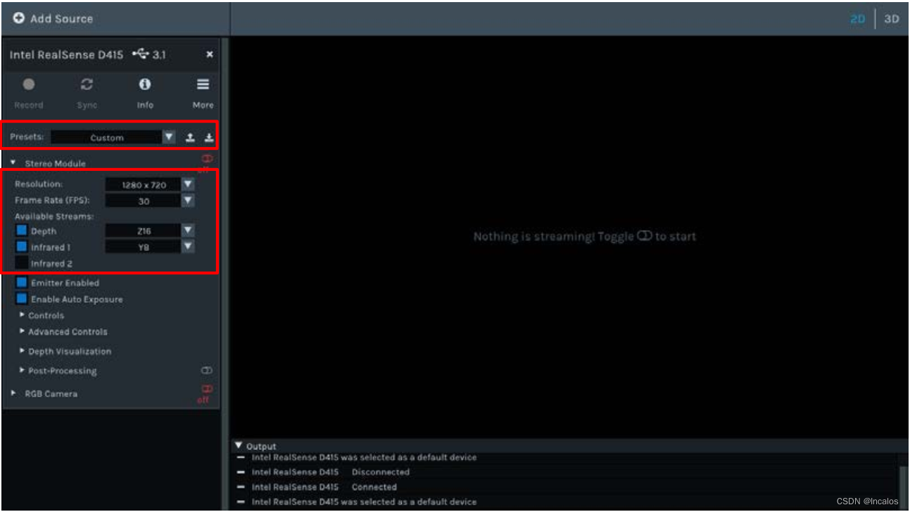Open the Resolution 1280 x 720 dropdown
This screenshot has width=910, height=512.
tap(150, 185)
